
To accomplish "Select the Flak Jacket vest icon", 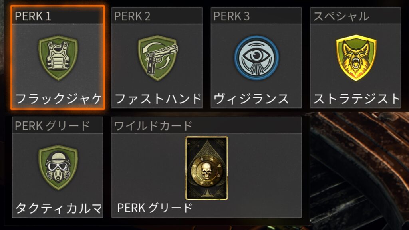I will click(58, 57).
